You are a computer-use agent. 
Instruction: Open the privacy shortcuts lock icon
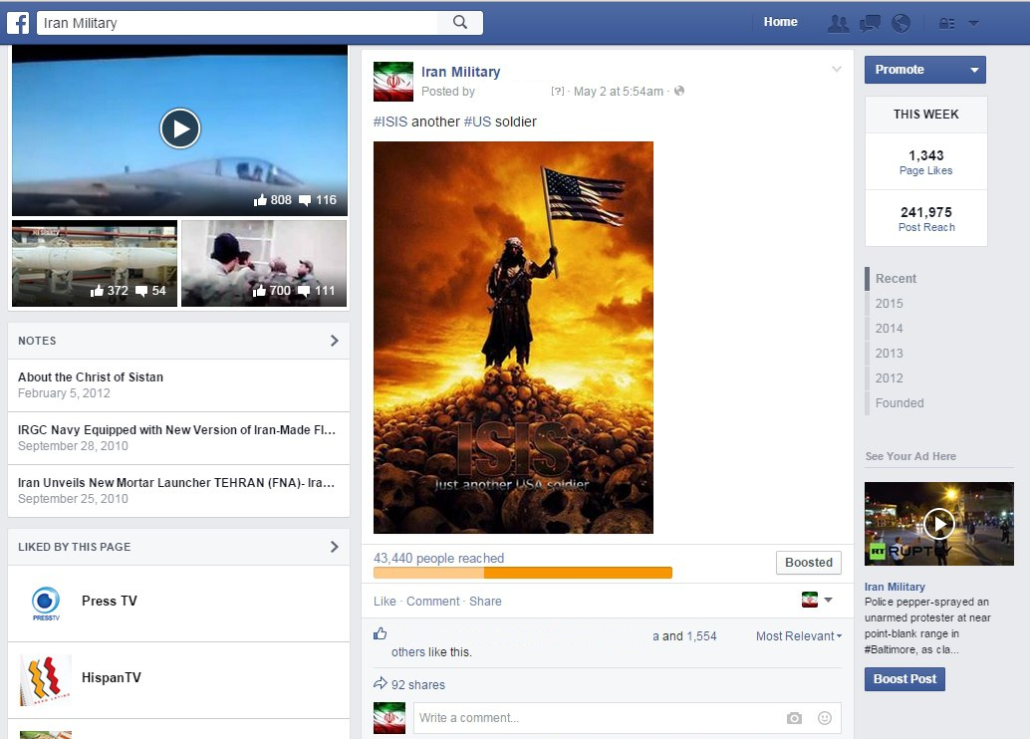tap(946, 23)
